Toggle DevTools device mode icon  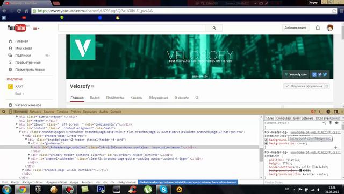(10, 112)
